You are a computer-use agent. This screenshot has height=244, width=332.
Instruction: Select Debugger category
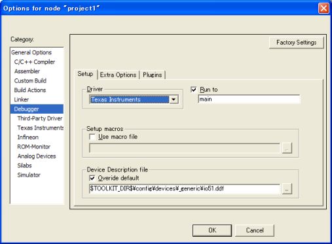tap(37, 109)
